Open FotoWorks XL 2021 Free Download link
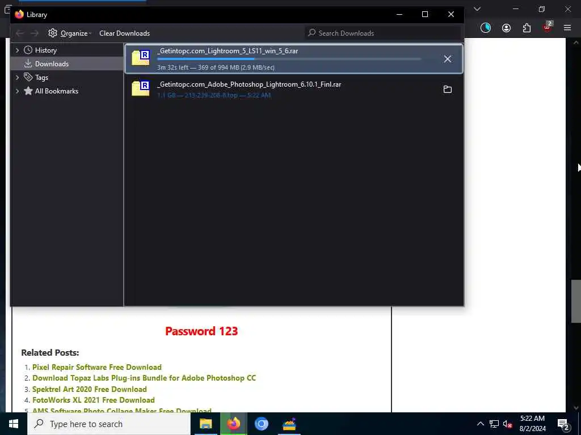This screenshot has width=581, height=435. coord(94,400)
